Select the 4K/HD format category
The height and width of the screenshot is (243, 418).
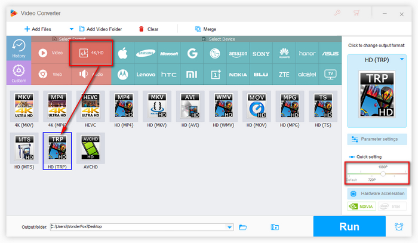[x=91, y=53]
